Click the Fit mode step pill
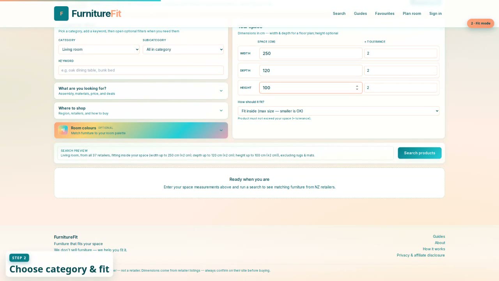Image resolution: width=499 pixels, height=281 pixels. (x=481, y=23)
